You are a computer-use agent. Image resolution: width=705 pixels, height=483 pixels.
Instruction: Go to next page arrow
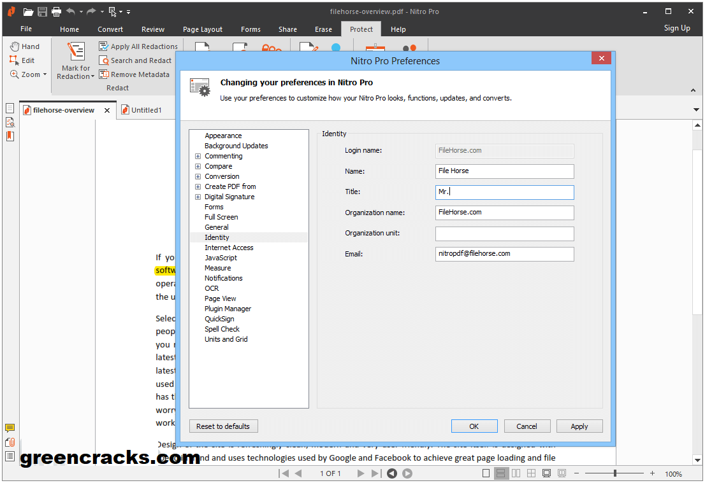pyautogui.click(x=360, y=473)
